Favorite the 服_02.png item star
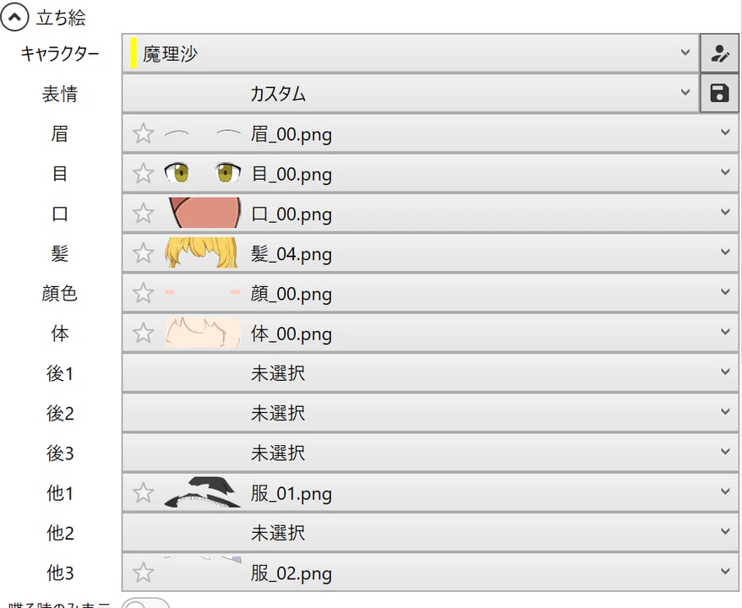This screenshot has height=608, width=742. (x=143, y=573)
